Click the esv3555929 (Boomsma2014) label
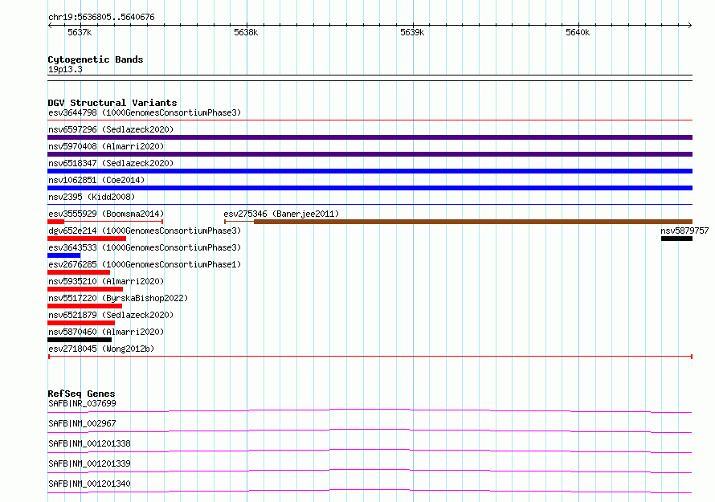The height and width of the screenshot is (502, 715). point(106,214)
